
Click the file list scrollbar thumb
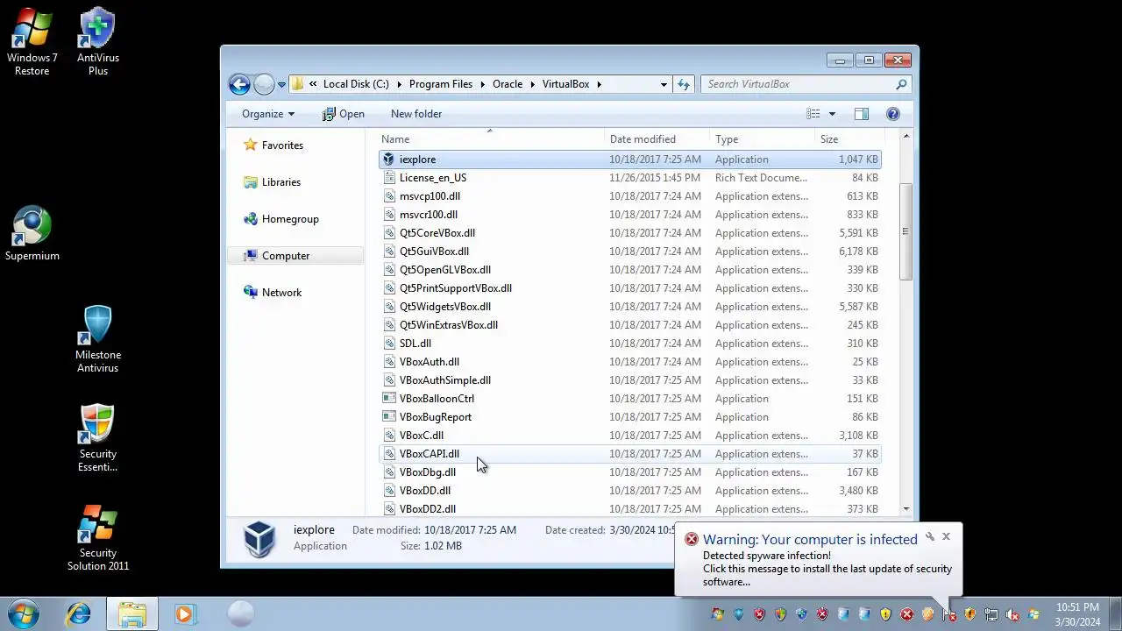click(905, 231)
